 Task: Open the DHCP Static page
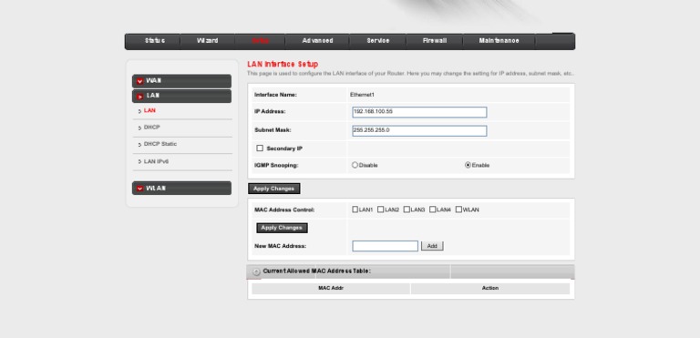pyautogui.click(x=160, y=144)
